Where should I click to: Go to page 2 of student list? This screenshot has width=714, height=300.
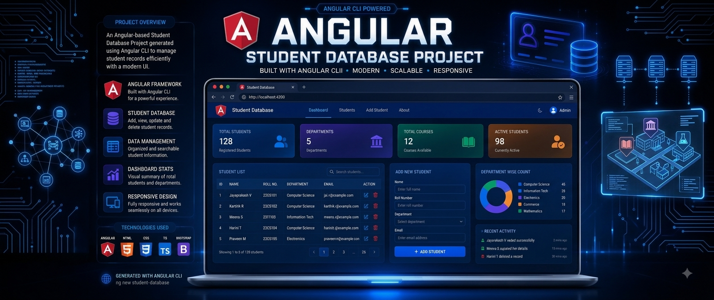(x=333, y=252)
